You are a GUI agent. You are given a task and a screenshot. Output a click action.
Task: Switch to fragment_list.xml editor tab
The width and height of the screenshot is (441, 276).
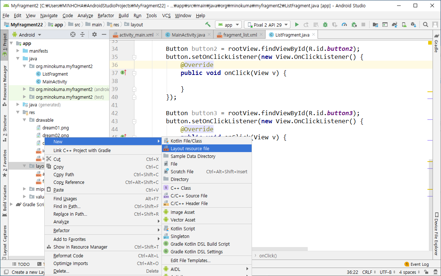[x=240, y=35]
